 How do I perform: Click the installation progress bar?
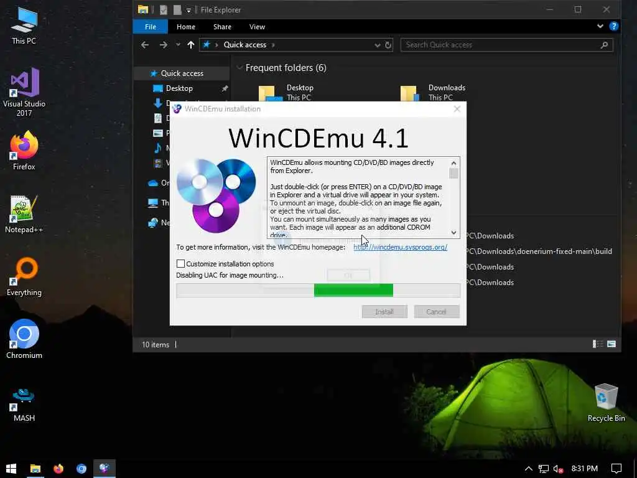(318, 290)
